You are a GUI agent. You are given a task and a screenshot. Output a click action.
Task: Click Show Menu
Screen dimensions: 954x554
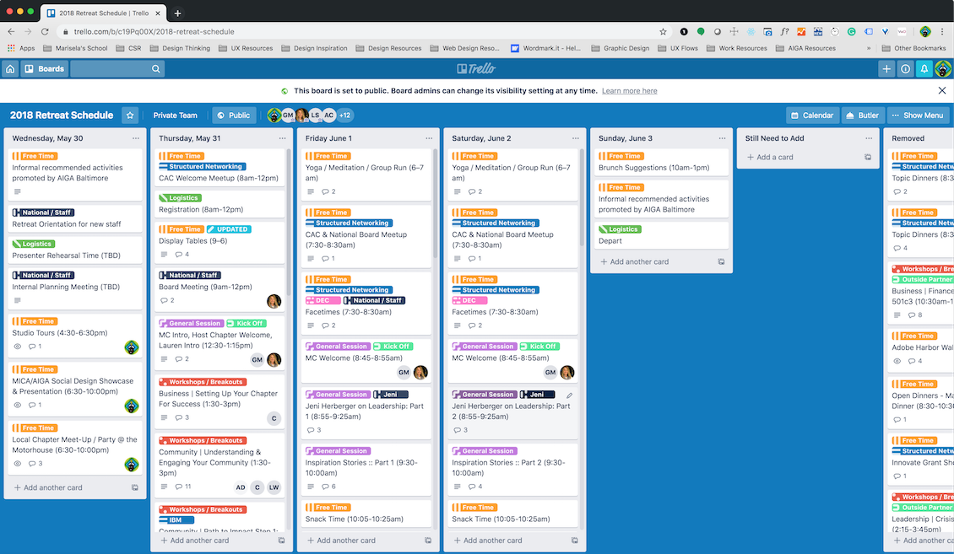[918, 116]
